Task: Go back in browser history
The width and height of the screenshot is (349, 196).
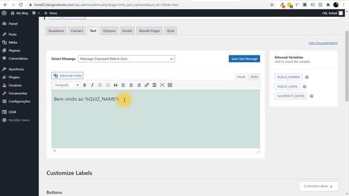Action: (5, 5)
